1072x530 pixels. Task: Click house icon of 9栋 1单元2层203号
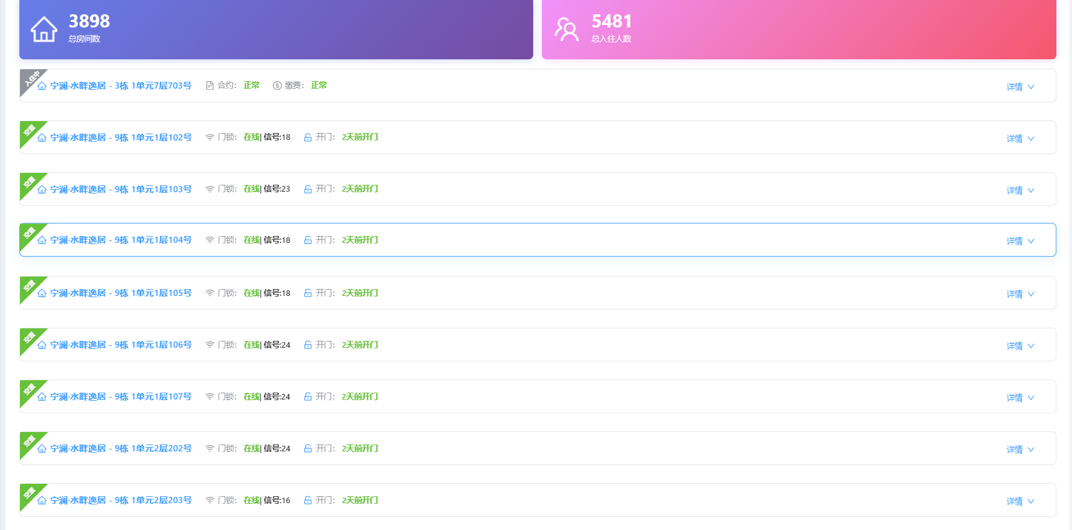point(42,500)
